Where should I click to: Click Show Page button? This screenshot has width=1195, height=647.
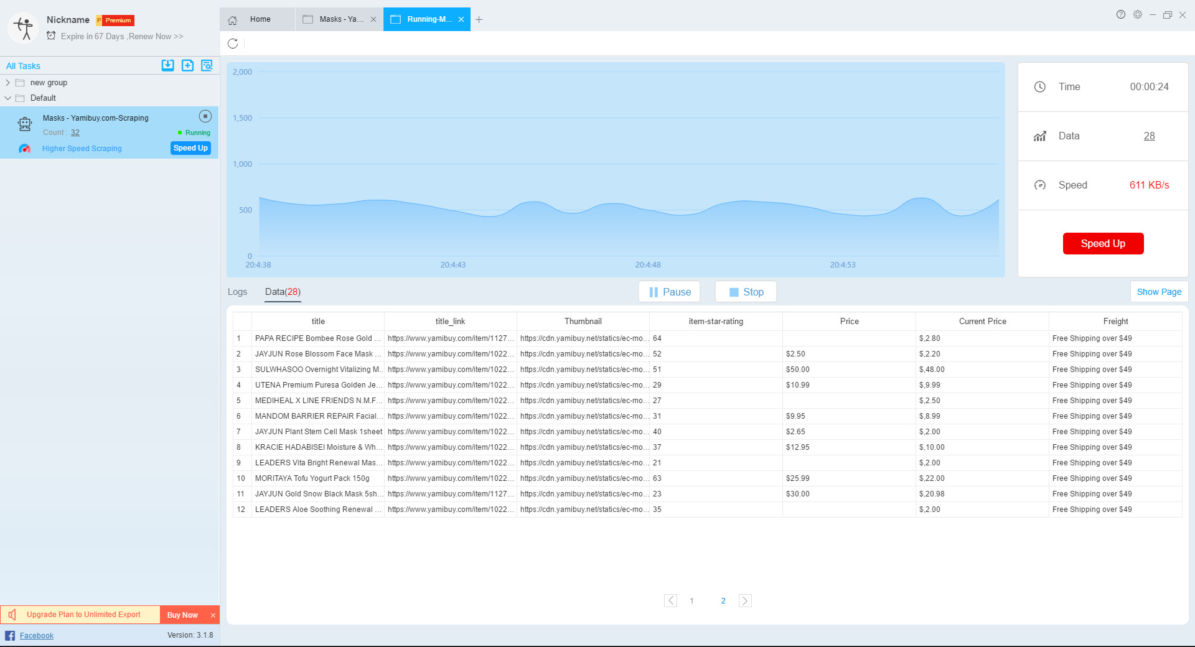click(1159, 292)
